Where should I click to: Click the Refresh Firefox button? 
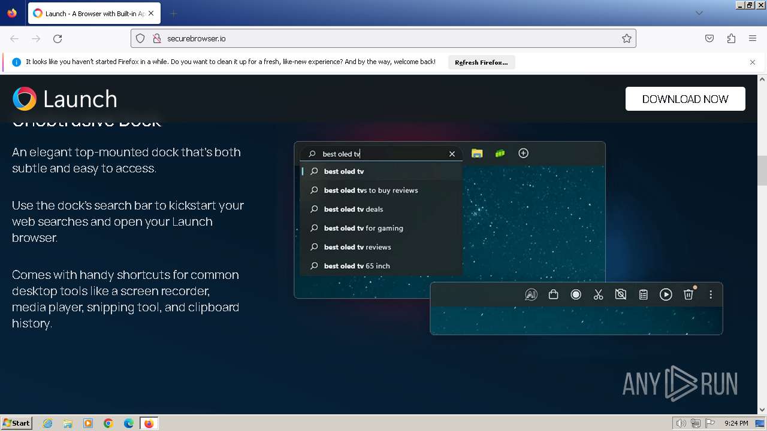pyautogui.click(x=481, y=62)
